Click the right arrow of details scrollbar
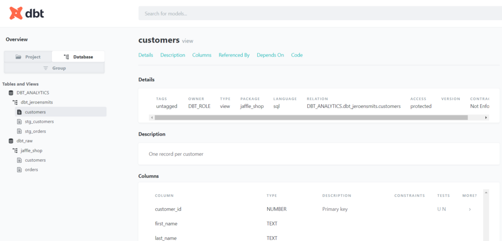Image resolution: width=502 pixels, height=241 pixels. pyautogui.click(x=486, y=117)
